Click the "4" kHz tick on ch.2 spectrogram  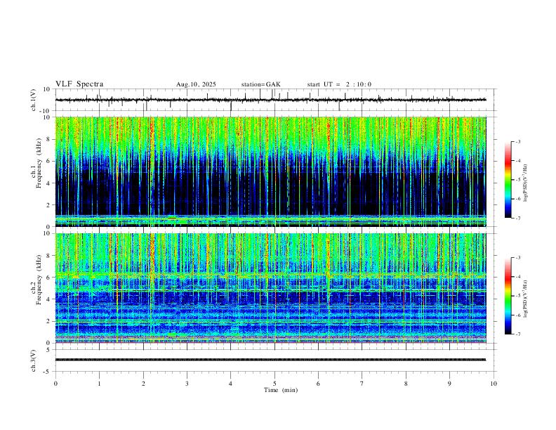point(49,299)
